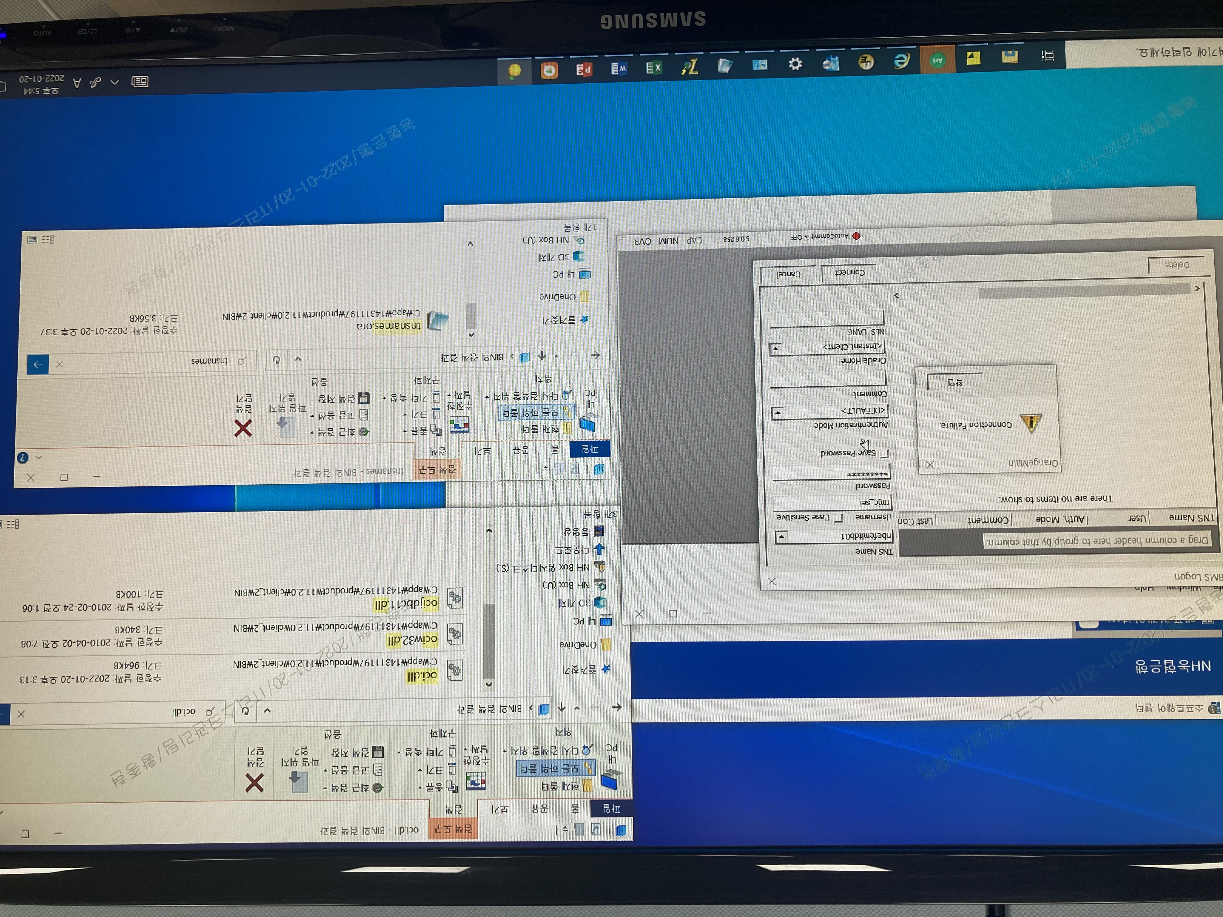Check the Case Sensitive checkbox
The width and height of the screenshot is (1223, 917).
838,518
